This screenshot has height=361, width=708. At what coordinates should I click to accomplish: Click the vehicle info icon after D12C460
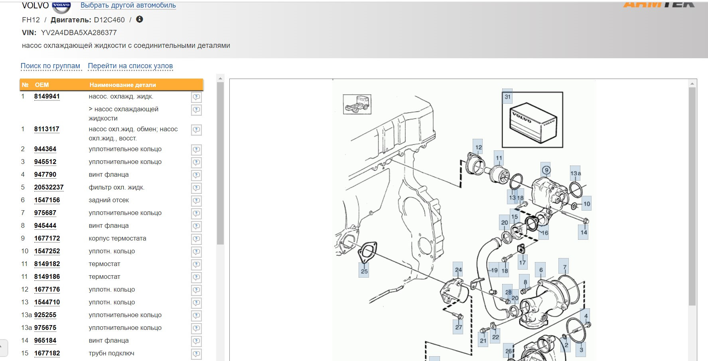[140, 19]
